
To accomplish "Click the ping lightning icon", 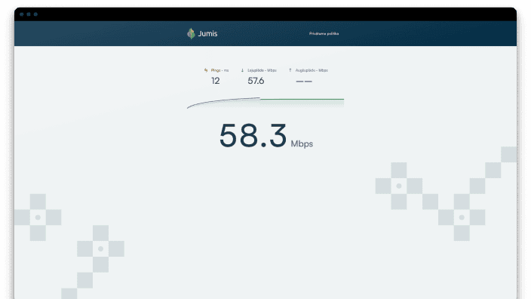I will (x=206, y=70).
